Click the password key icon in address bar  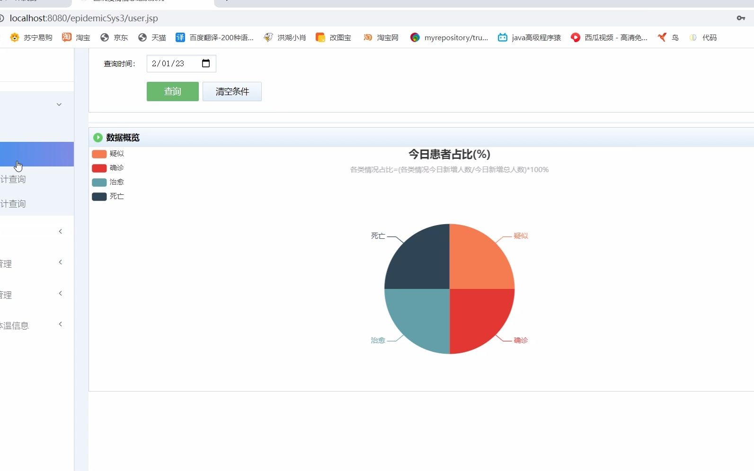(741, 18)
